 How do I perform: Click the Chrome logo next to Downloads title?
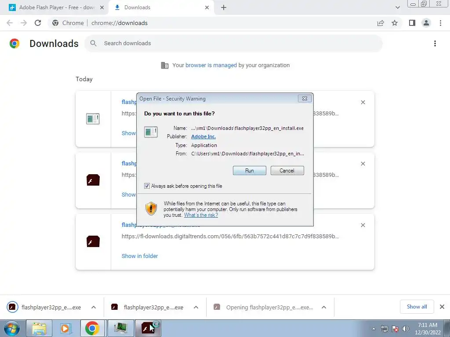[x=15, y=43]
